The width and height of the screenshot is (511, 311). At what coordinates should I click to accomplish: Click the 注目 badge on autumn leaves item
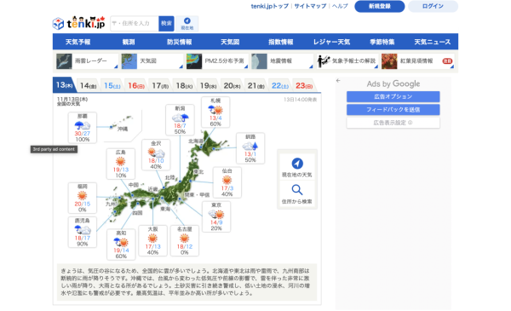[x=447, y=61]
